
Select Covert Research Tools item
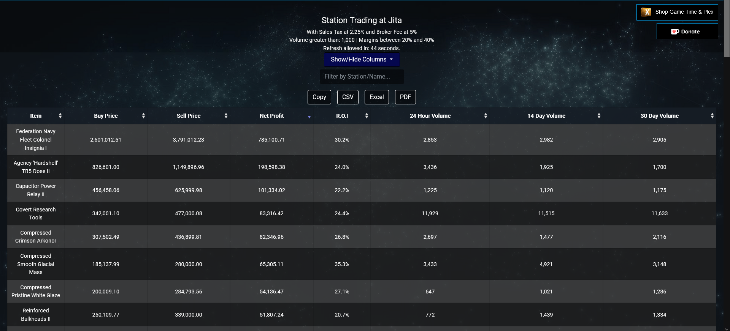tap(36, 213)
